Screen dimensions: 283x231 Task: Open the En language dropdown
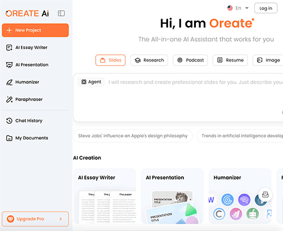pos(238,8)
